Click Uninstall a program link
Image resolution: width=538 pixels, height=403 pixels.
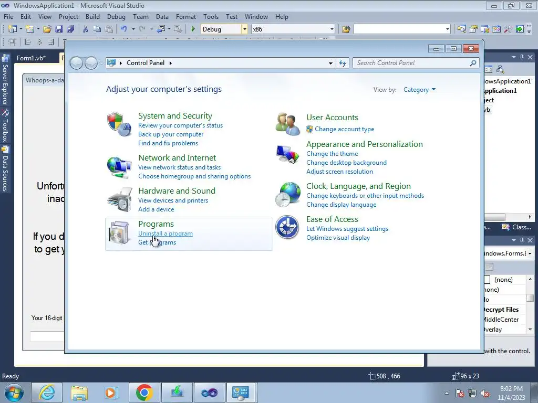pos(165,234)
